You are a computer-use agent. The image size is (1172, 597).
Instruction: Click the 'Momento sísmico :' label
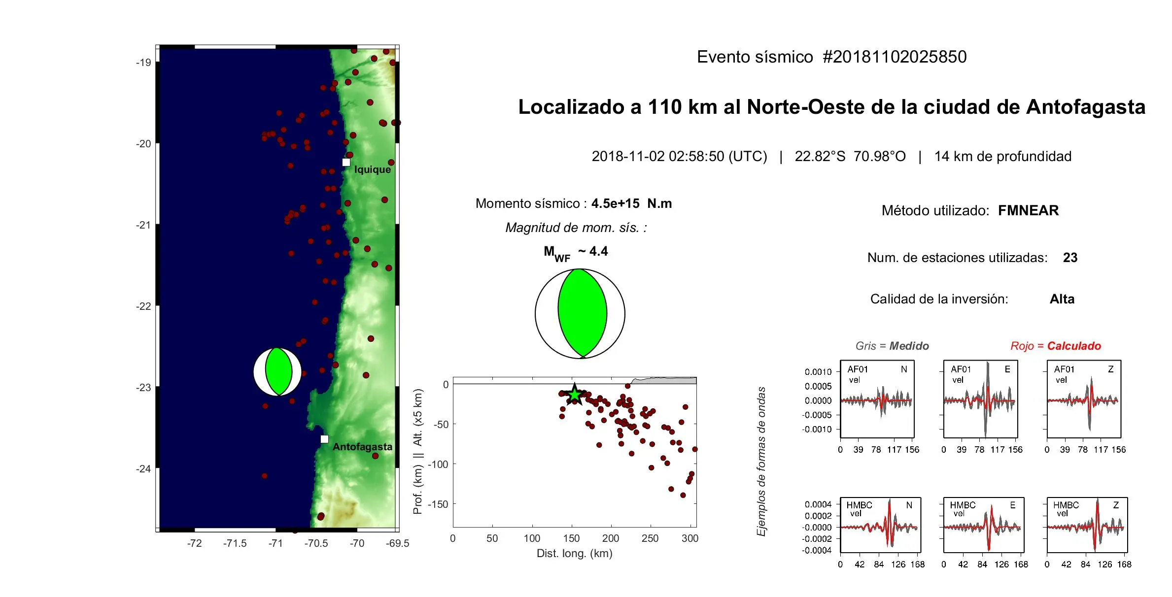[531, 203]
